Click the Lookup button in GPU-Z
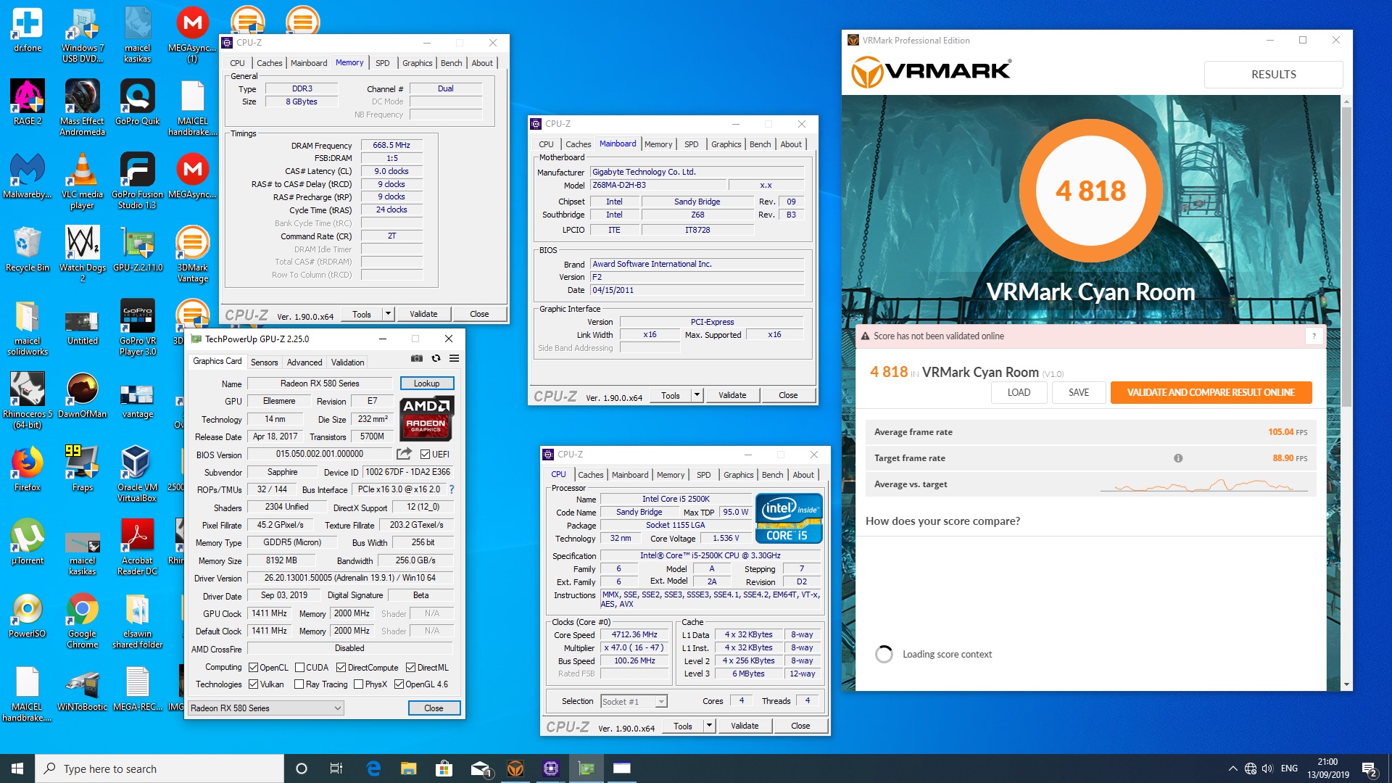Screen dimensions: 1392x783 click(x=427, y=384)
